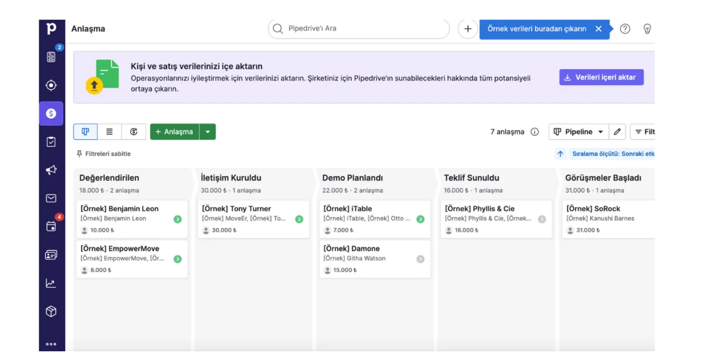Screen dimensions: 702x360
Task: Click iTable deal's green activity indicator
Action: 420,219
